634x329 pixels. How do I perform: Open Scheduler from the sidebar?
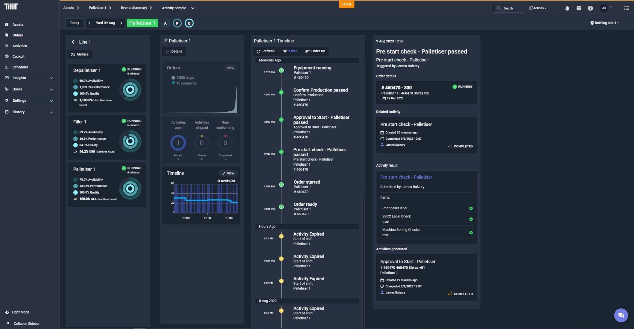tap(20, 67)
